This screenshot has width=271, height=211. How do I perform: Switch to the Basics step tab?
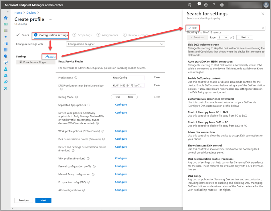pyautogui.click(x=23, y=35)
